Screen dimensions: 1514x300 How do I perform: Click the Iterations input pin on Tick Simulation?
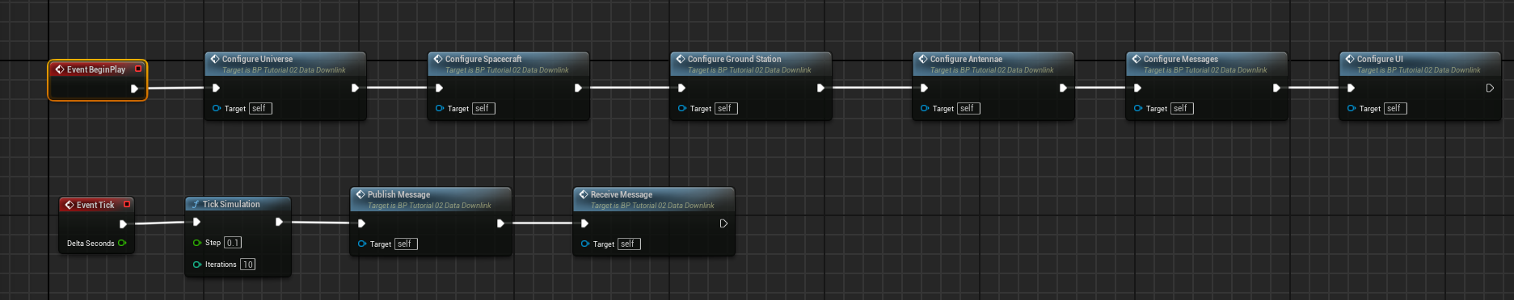(197, 265)
